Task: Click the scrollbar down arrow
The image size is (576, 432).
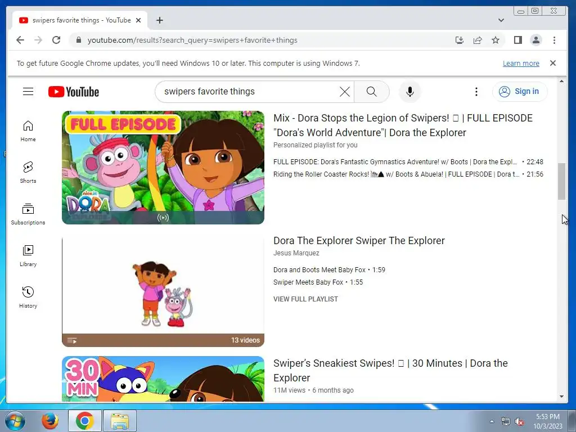Action: point(561,397)
